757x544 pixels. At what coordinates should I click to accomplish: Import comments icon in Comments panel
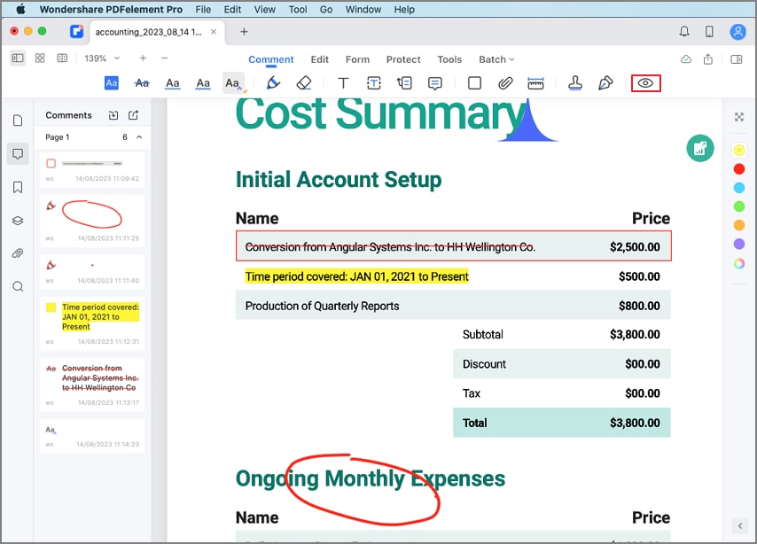click(x=113, y=115)
